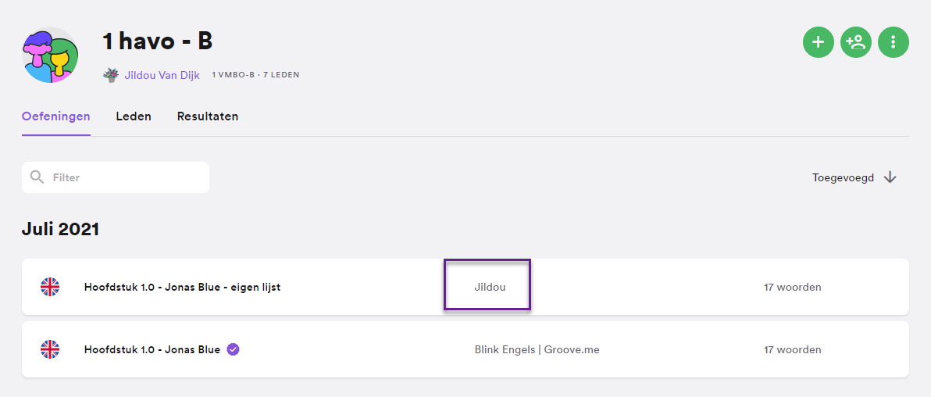Screen dimensions: 931x397
Task: Click the add member person icon
Action: 855,42
